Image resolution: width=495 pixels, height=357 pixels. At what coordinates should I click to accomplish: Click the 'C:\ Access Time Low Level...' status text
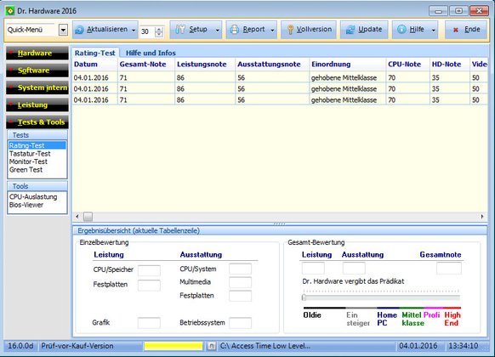tap(265, 346)
